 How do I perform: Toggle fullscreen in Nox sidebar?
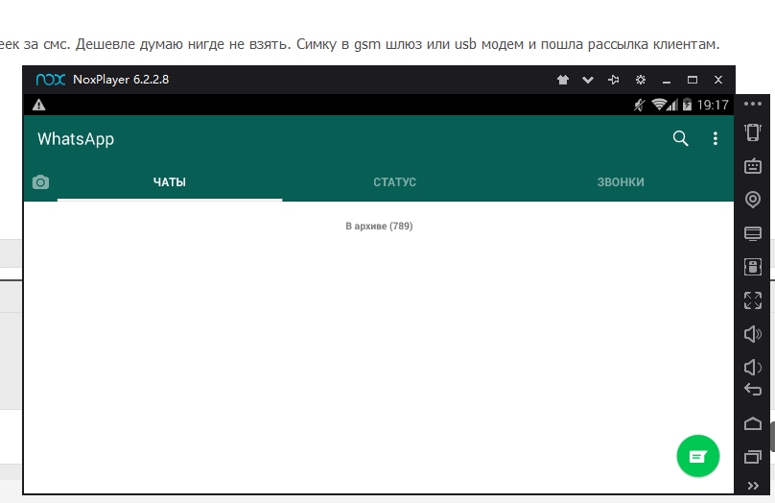point(753,300)
